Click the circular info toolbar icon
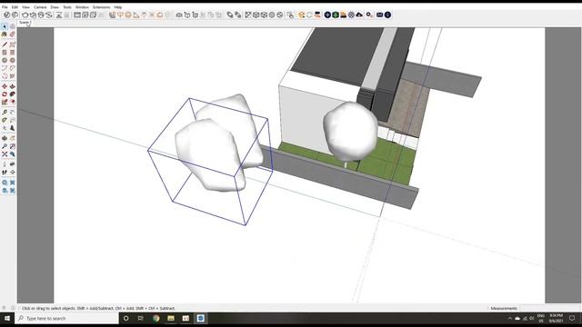This screenshot has width=582, height=327. click(x=387, y=15)
